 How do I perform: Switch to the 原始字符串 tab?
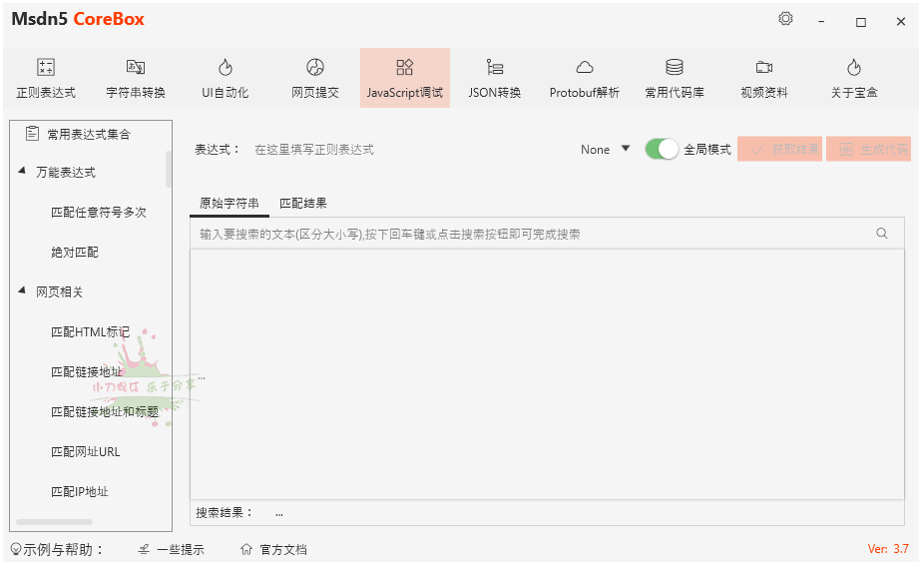(230, 203)
